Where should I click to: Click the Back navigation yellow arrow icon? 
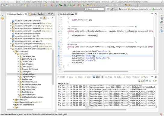[x=127, y=5]
